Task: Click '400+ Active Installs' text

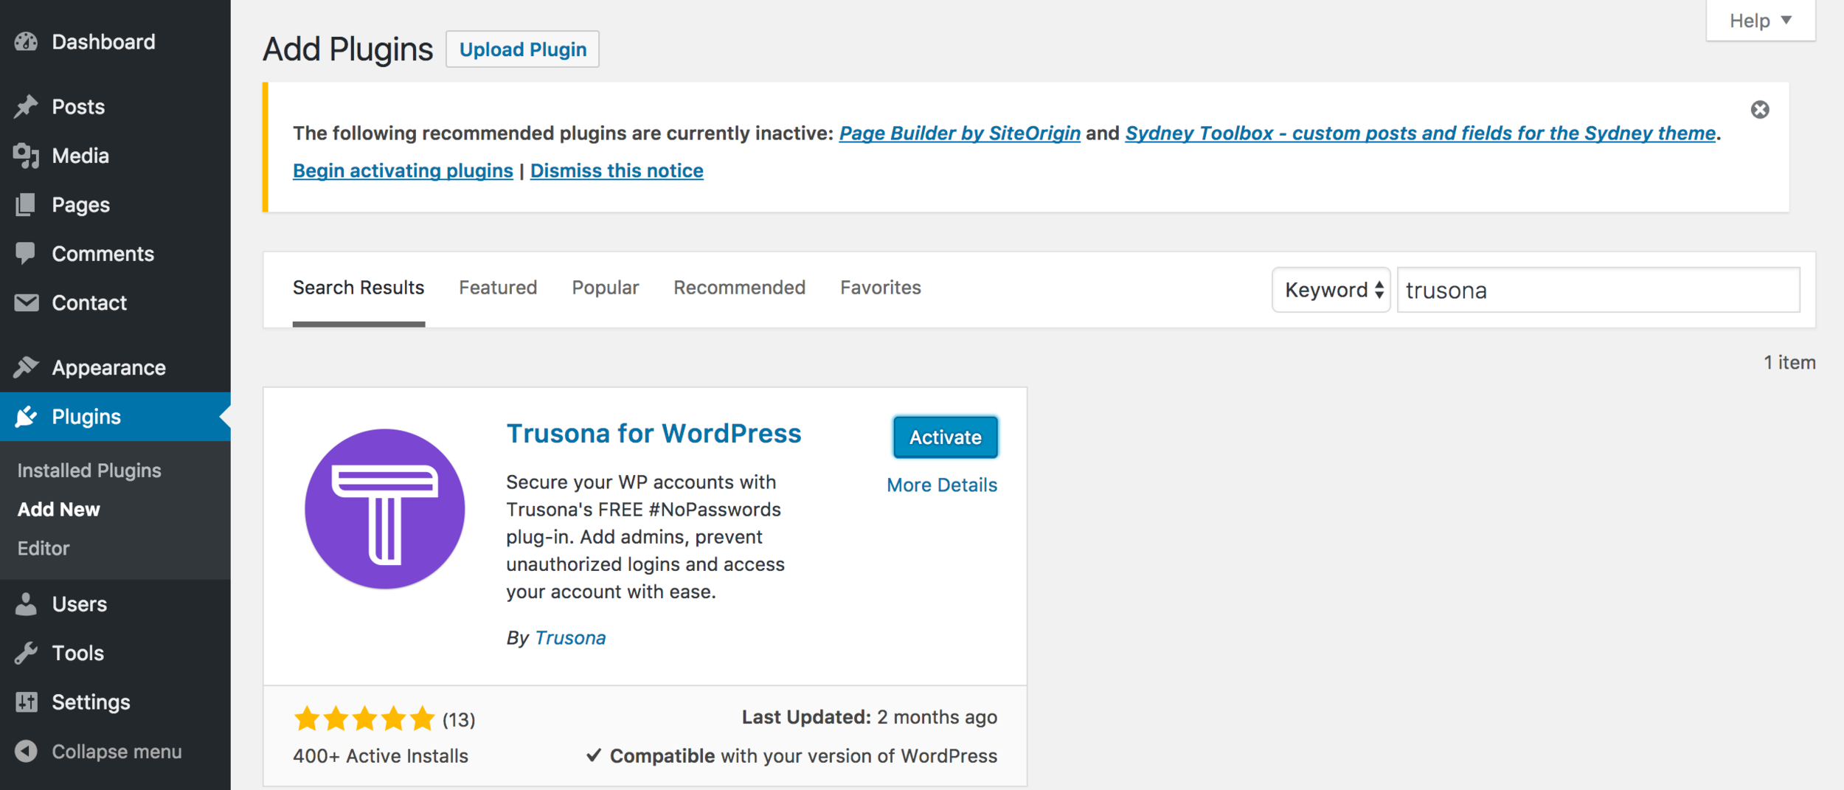Action: 381,756
